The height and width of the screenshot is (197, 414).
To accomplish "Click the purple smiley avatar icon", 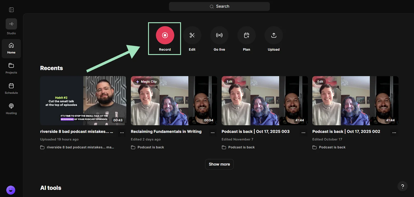I will (11, 190).
